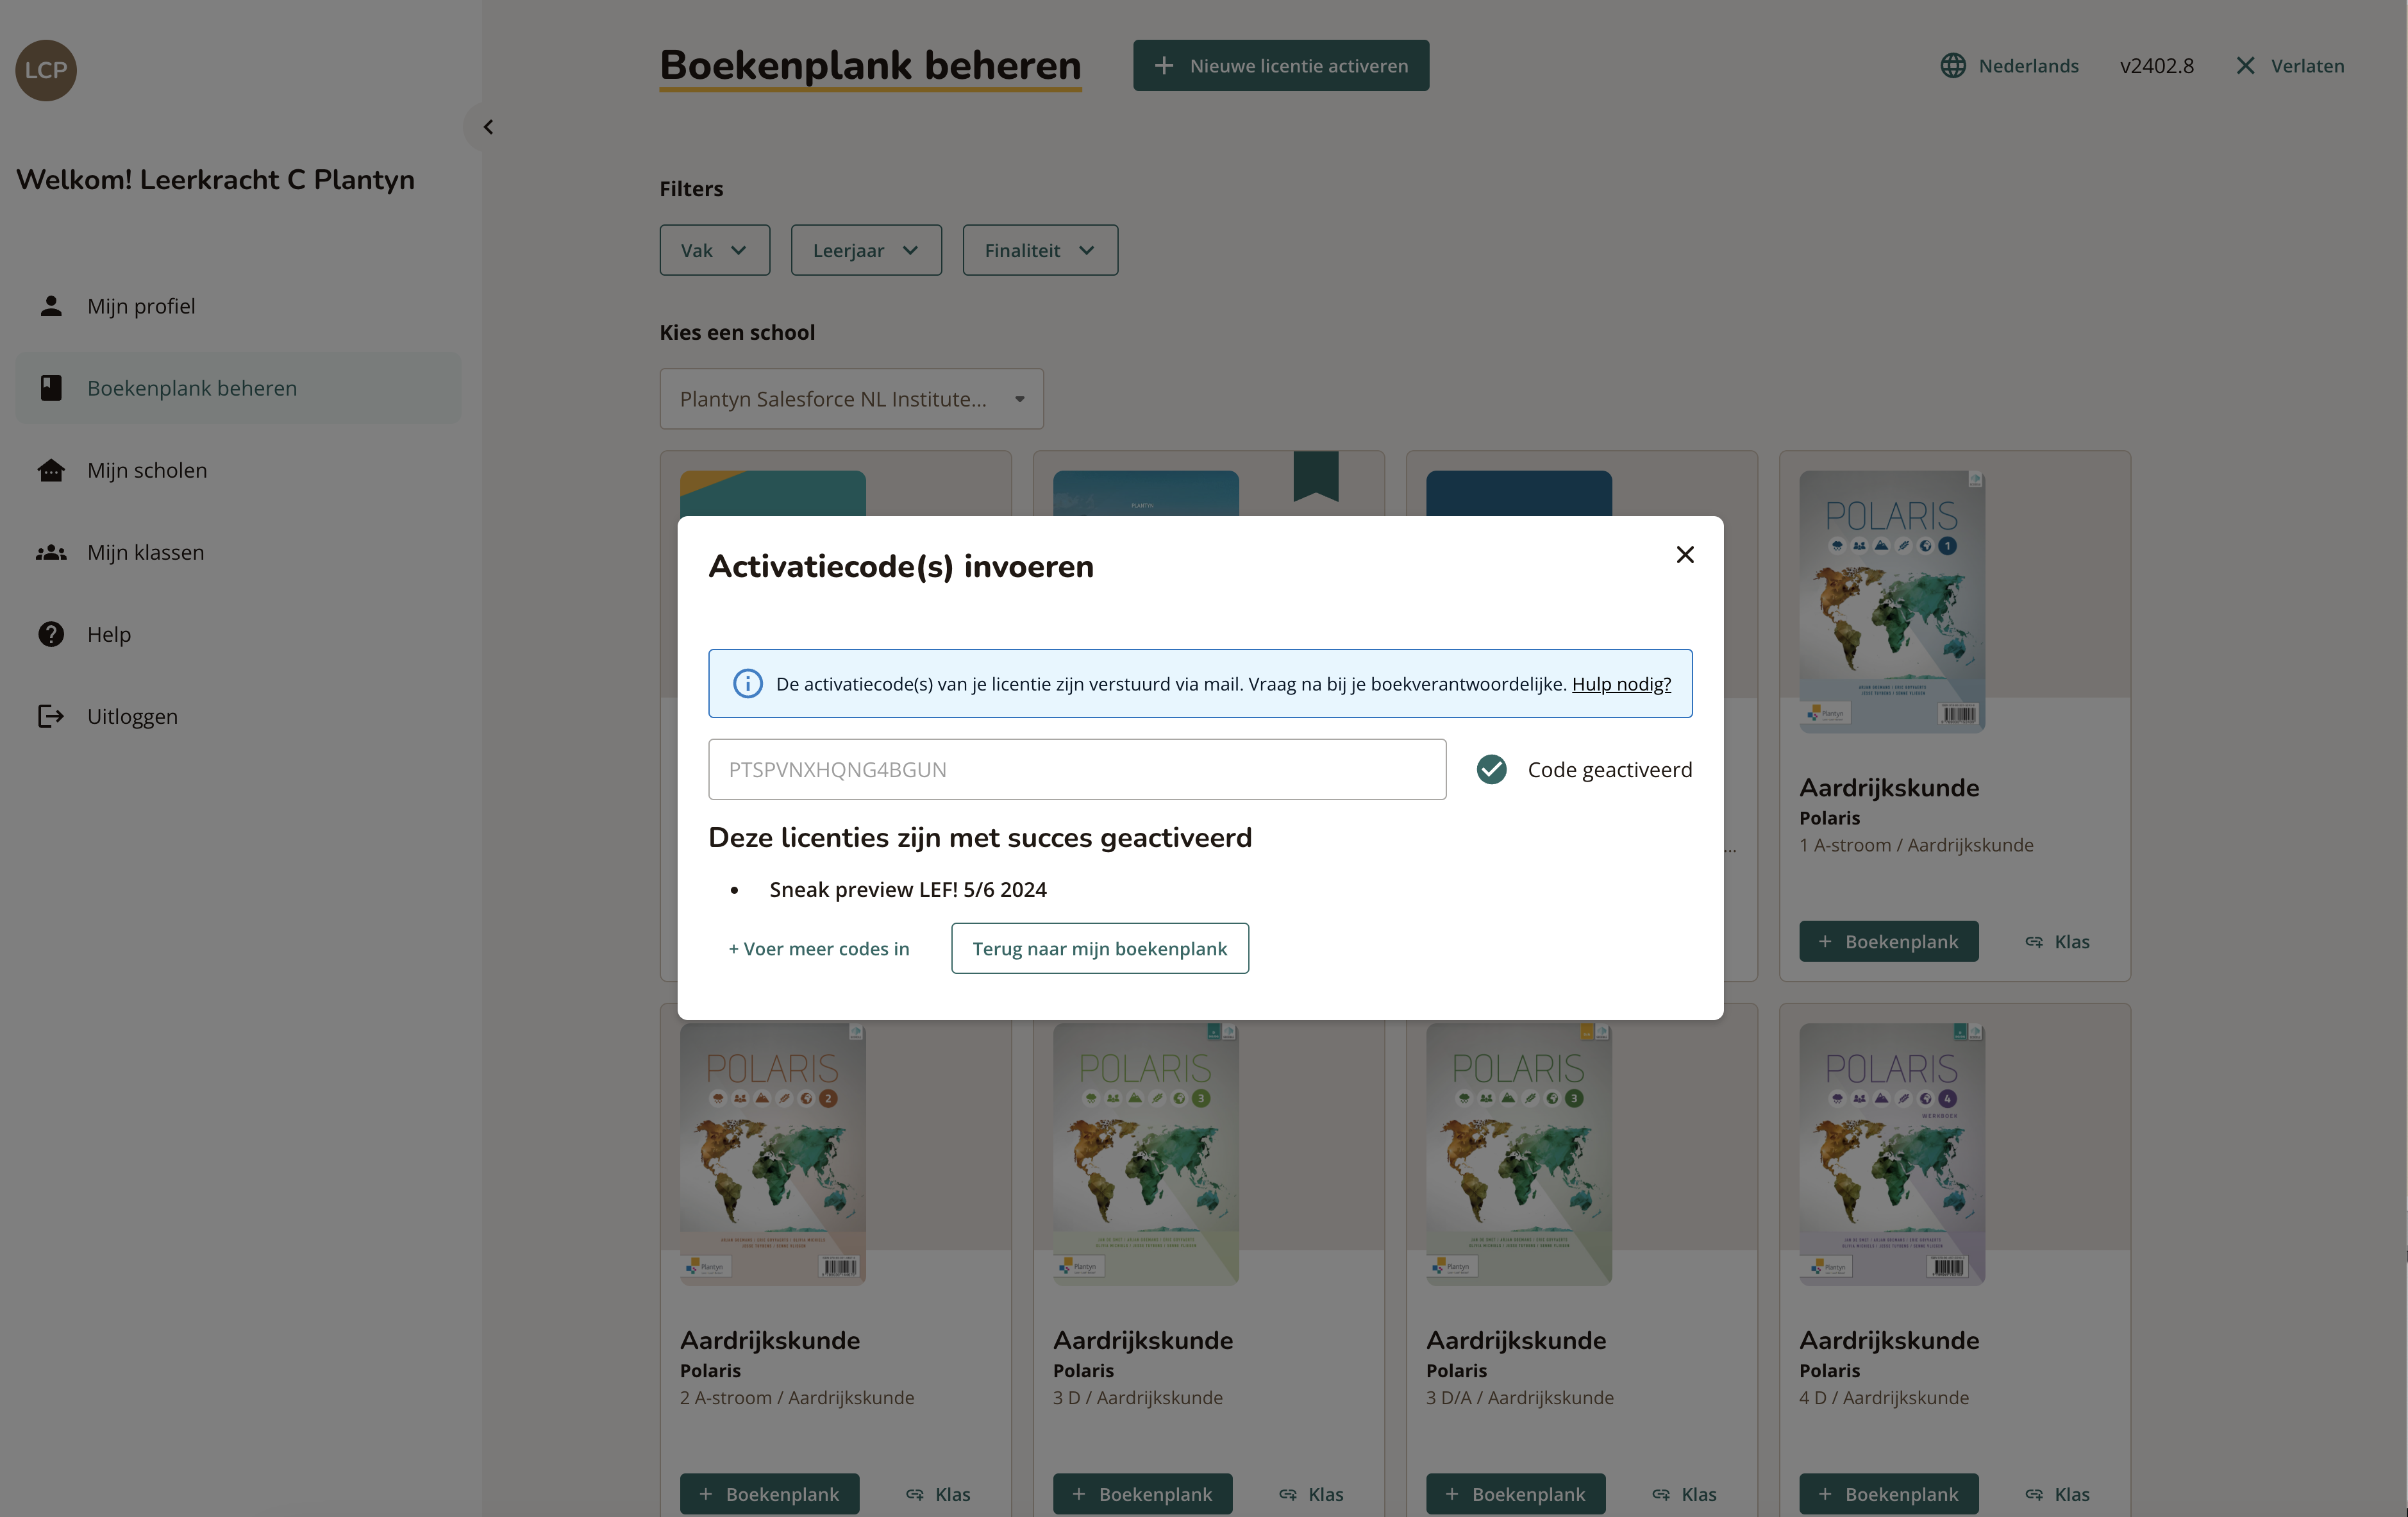
Task: Click the Help question mark icon
Action: (x=51, y=634)
